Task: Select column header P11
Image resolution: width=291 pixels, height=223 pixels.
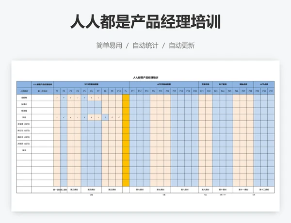Action: tap(133, 91)
